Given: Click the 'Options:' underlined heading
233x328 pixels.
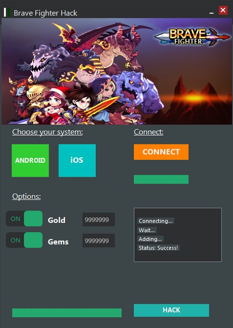Looking at the screenshot, I should click(27, 197).
